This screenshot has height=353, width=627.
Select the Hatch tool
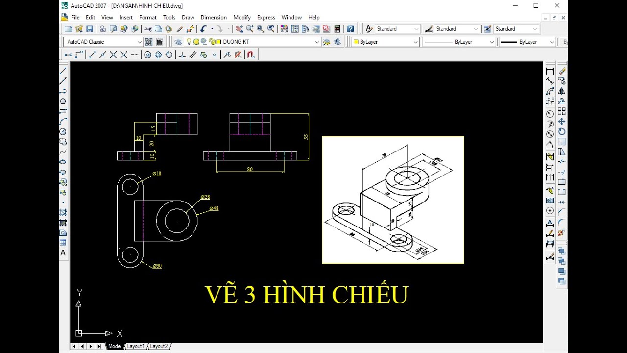63,213
